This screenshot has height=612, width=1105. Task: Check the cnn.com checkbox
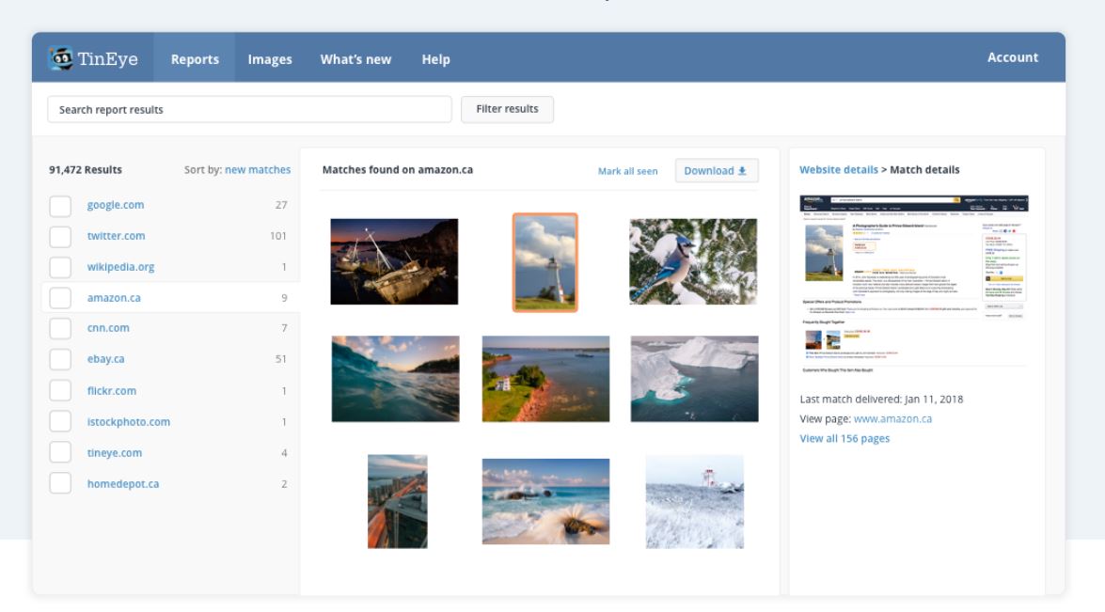pyautogui.click(x=60, y=329)
